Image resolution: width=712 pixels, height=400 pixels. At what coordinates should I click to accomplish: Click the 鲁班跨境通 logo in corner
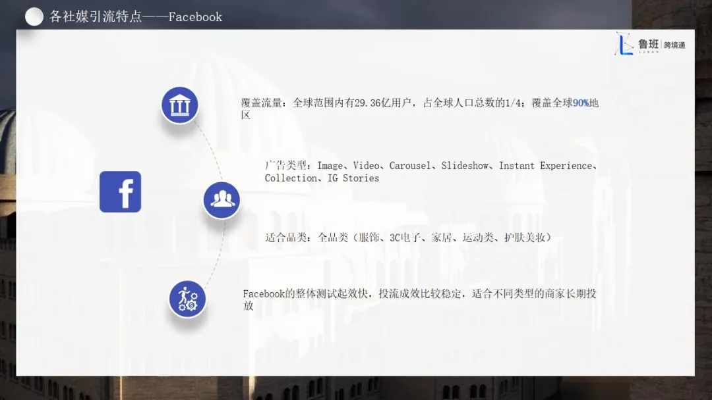650,45
